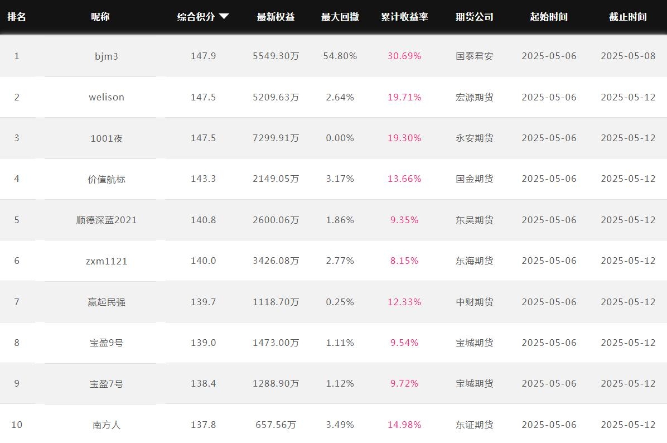The width and height of the screenshot is (667, 443).
Task: Select the nickname 价值航标
Action: pyautogui.click(x=107, y=179)
